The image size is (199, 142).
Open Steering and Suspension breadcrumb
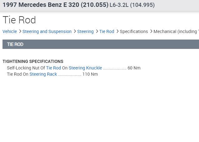pyautogui.click(x=47, y=31)
